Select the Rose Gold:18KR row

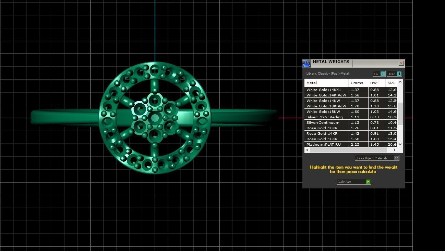(x=351, y=139)
